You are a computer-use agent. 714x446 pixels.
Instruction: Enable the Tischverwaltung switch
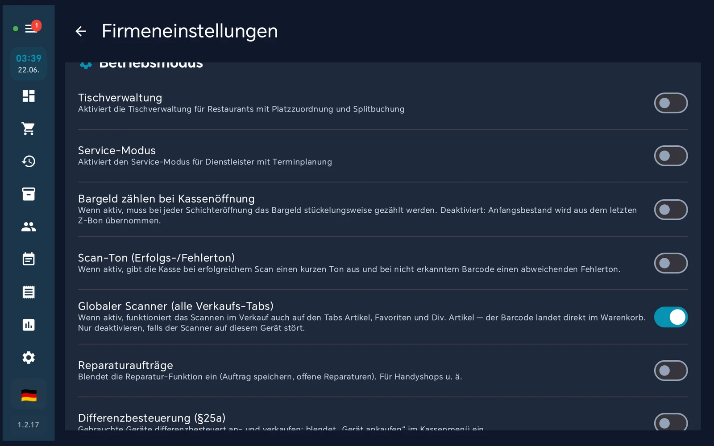point(671,103)
